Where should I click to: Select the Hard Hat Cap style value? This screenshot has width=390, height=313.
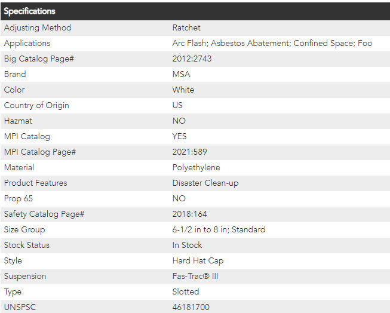click(x=198, y=260)
